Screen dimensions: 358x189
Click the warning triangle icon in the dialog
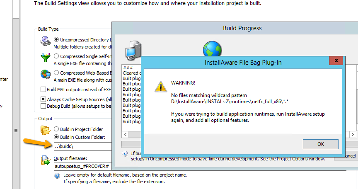[x=161, y=87]
